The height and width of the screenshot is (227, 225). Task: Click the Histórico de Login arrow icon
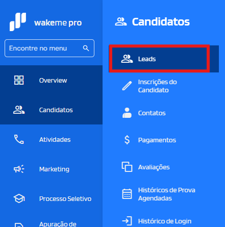[127, 221]
